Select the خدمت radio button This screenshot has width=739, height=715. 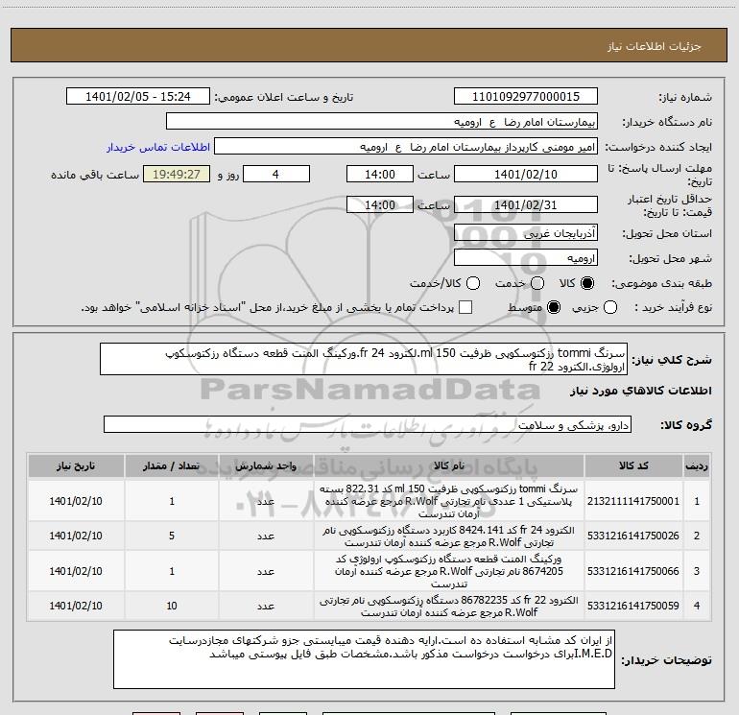click(537, 283)
